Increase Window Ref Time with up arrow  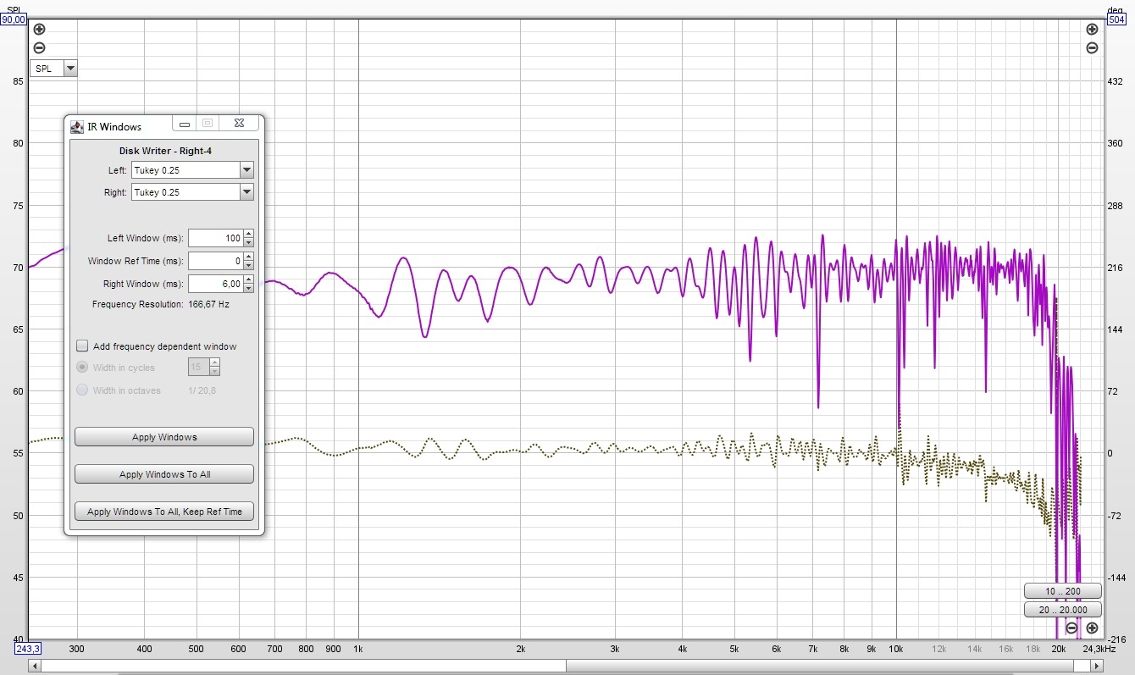(x=248, y=257)
